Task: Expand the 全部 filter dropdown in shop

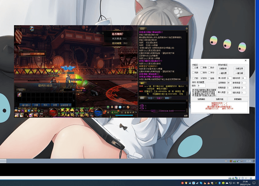Action: click(x=67, y=90)
